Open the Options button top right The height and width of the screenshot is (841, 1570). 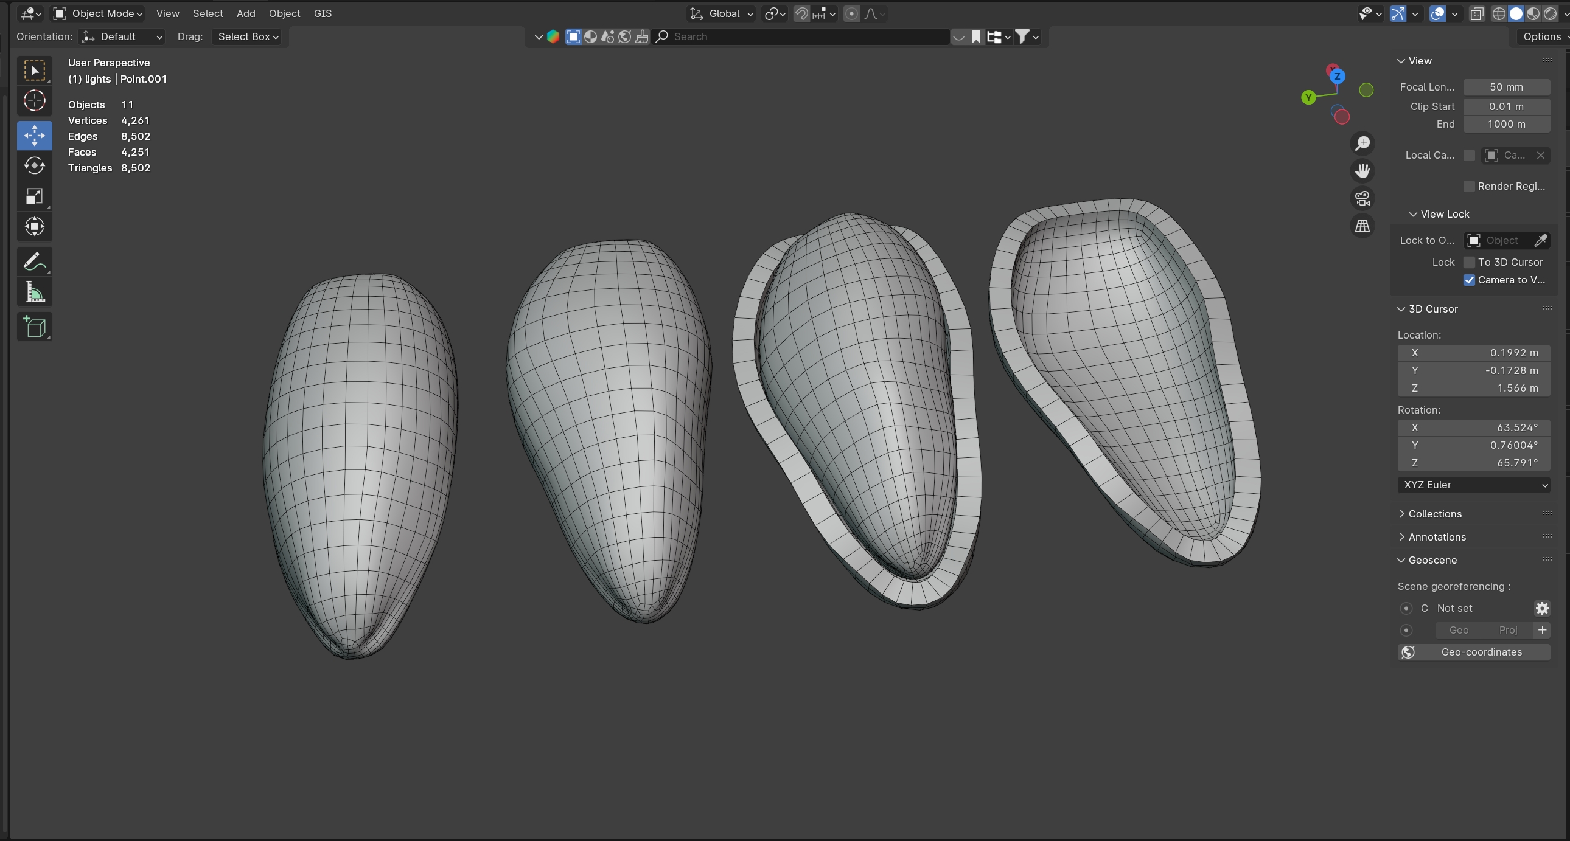pos(1542,36)
